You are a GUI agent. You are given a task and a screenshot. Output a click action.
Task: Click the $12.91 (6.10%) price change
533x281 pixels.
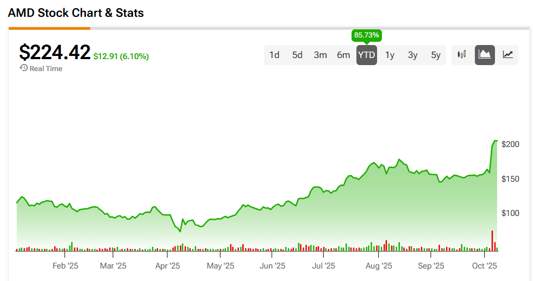[x=121, y=56]
